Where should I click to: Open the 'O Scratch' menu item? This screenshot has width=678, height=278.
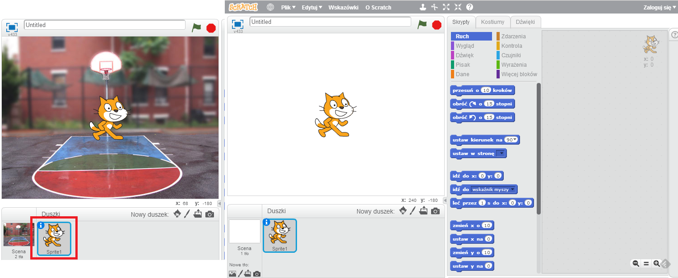[x=378, y=7]
